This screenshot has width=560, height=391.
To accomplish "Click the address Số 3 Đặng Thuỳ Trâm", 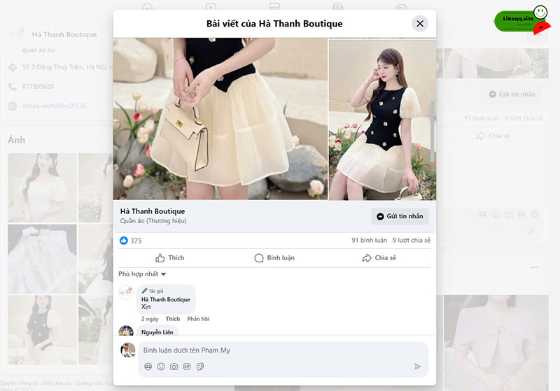I will click(67, 67).
